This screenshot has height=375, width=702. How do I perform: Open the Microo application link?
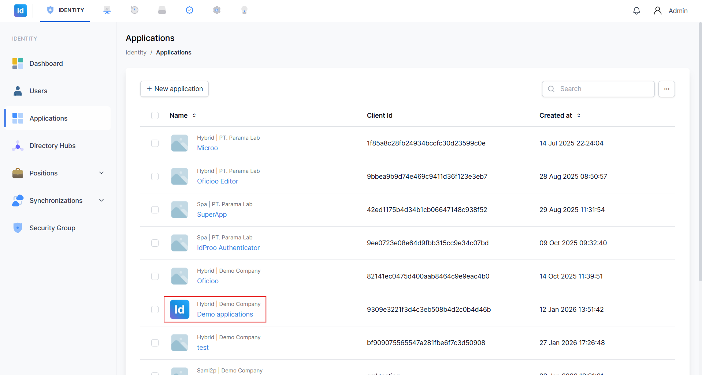[x=207, y=148]
